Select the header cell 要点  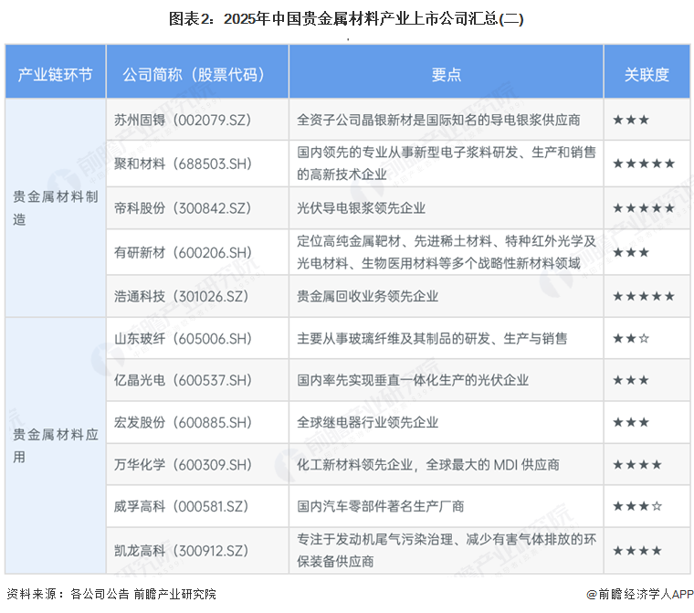coord(447,71)
